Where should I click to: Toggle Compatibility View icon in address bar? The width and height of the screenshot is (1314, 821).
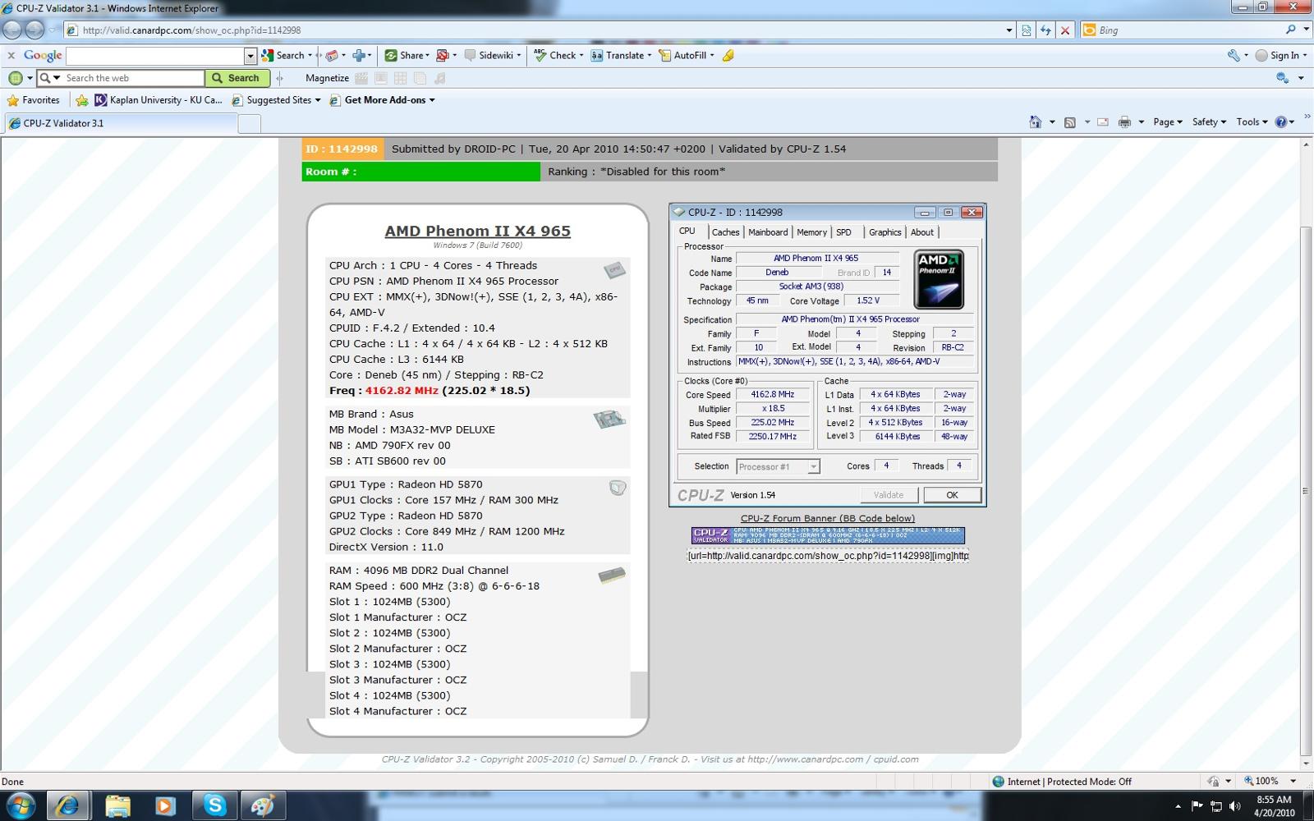(x=1027, y=30)
